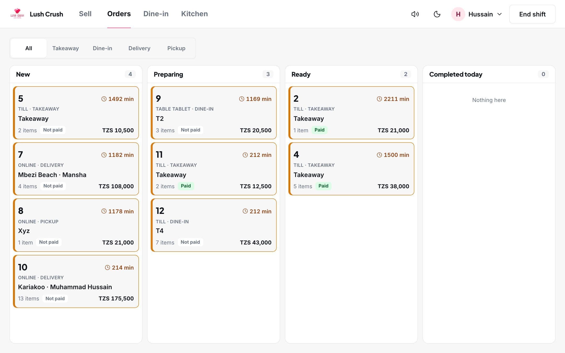Click the Lush Crush logo
The height and width of the screenshot is (353, 565).
17,14
